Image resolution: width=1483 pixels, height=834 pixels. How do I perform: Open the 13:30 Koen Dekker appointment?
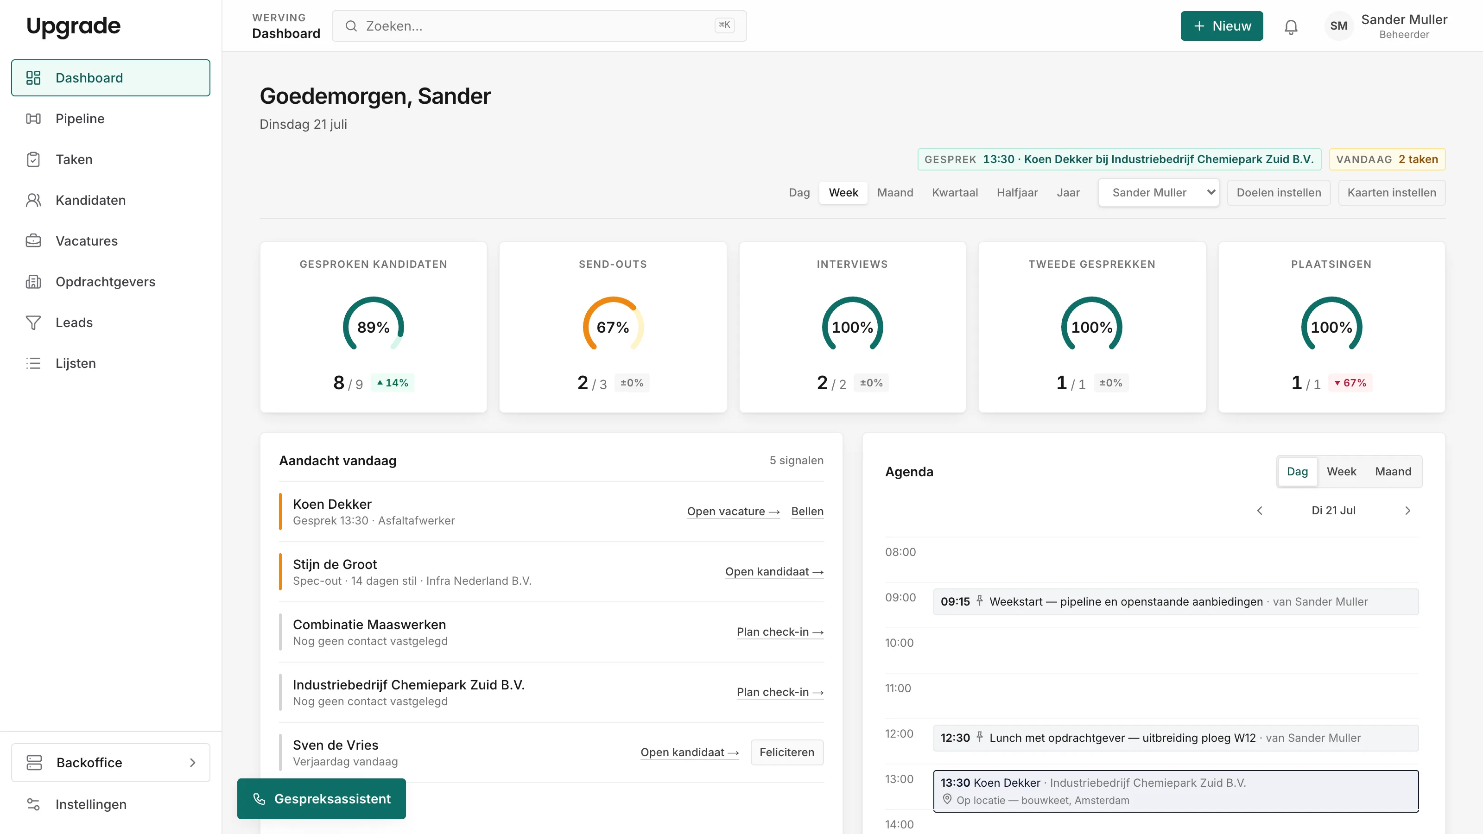coord(1176,791)
